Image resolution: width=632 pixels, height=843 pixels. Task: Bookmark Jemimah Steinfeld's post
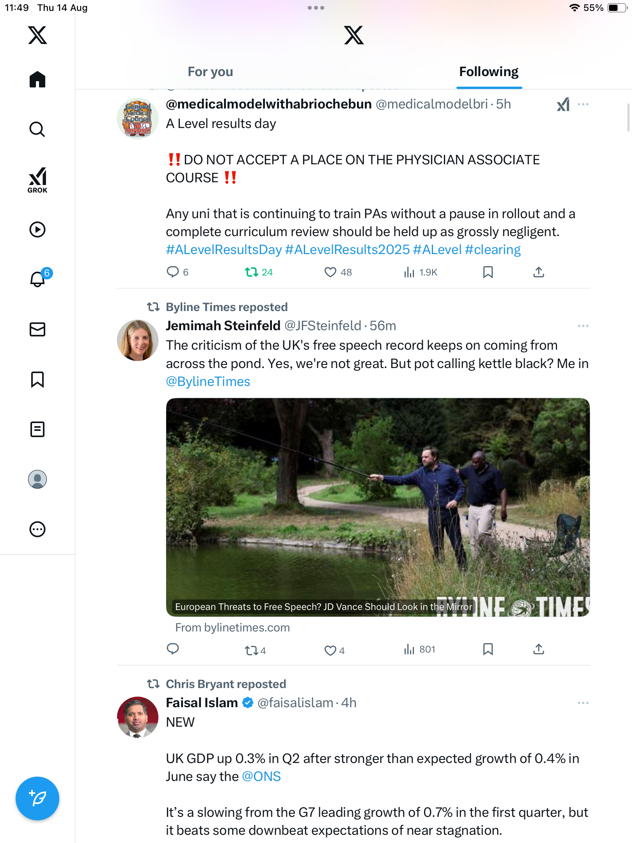point(488,649)
